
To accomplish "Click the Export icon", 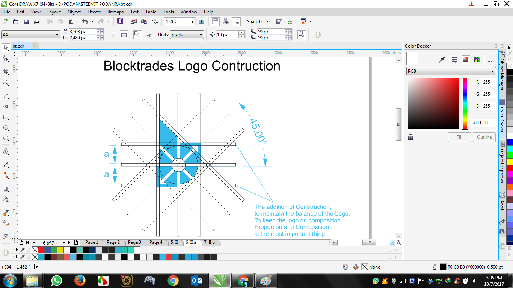I will click(x=144, y=21).
